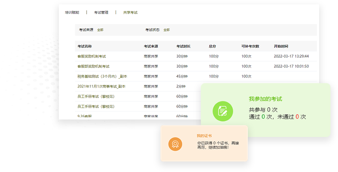Click the 考试名称 column header
This screenshot has width=338, height=172.
pos(84,46)
